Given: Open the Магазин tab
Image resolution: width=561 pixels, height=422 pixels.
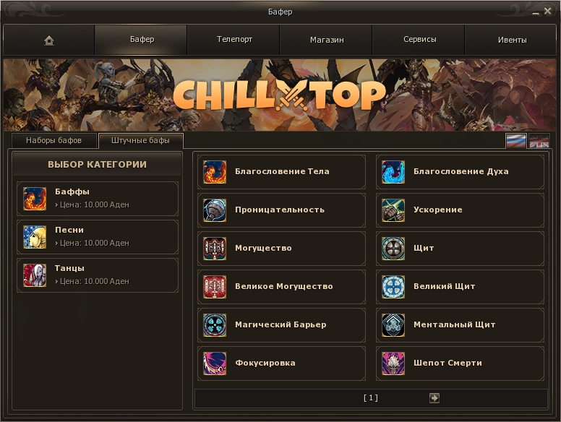Looking at the screenshot, I should (326, 40).
